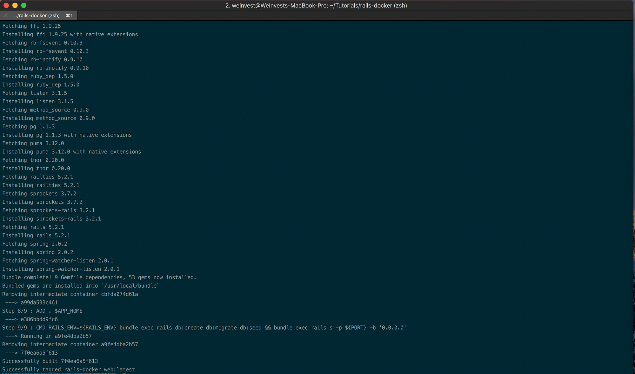Click the green full-screen window button
Image resolution: width=635 pixels, height=374 pixels.
[24, 5]
